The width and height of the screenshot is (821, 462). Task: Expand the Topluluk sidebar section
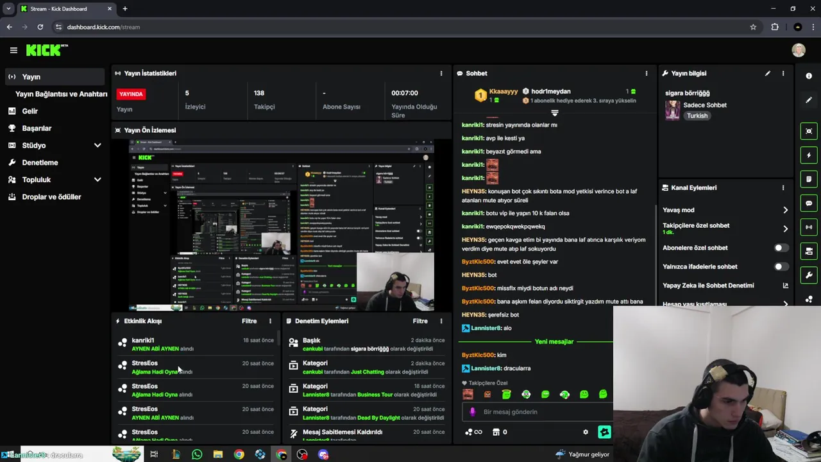pyautogui.click(x=97, y=180)
